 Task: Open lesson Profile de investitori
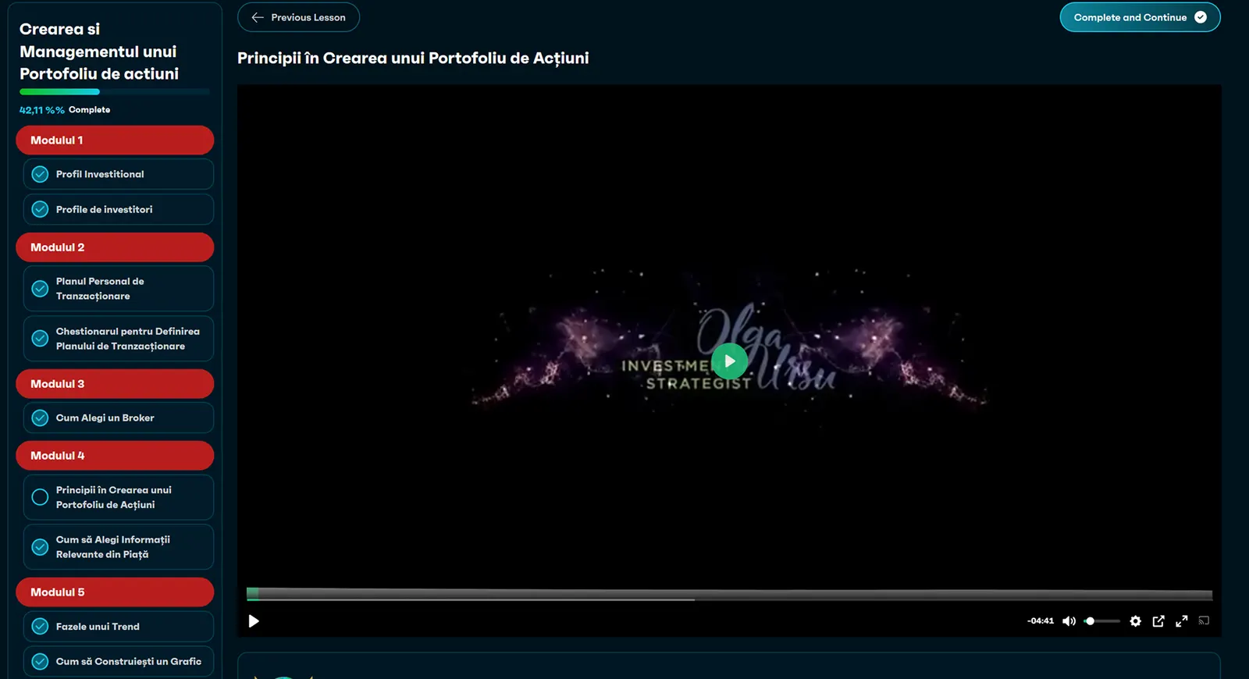point(119,209)
